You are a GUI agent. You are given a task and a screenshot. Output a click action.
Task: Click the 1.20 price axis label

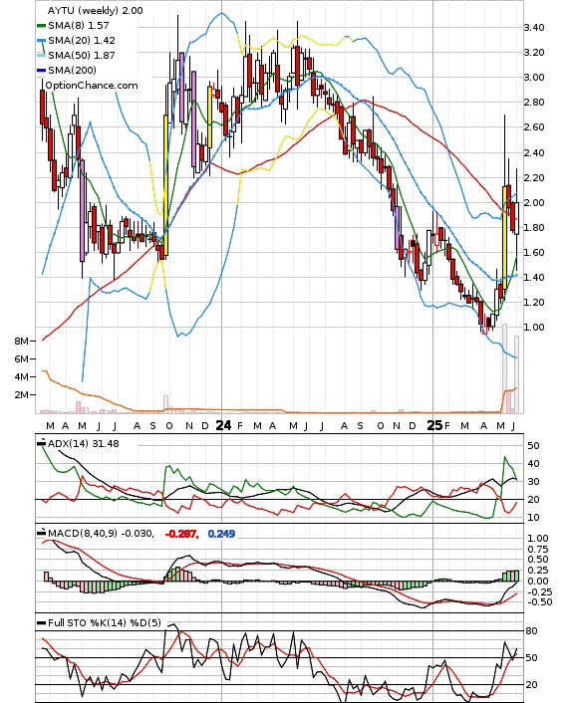pyautogui.click(x=534, y=302)
